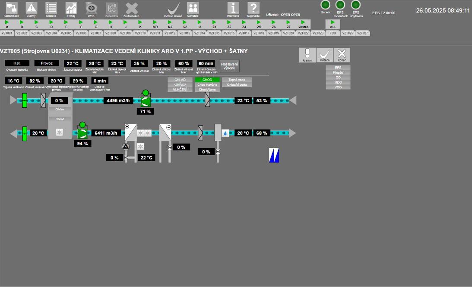Image resolution: width=472 pixels, height=287 pixels.
Task: Open the Schémata map icon
Action: (111, 8)
